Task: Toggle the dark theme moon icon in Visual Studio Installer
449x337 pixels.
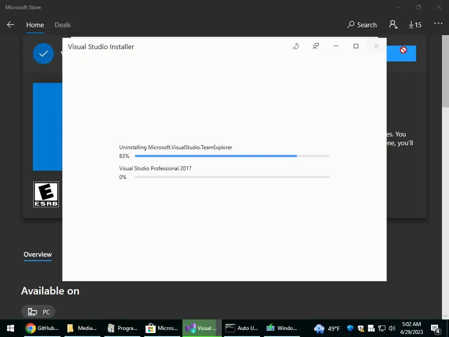Action: click(296, 46)
